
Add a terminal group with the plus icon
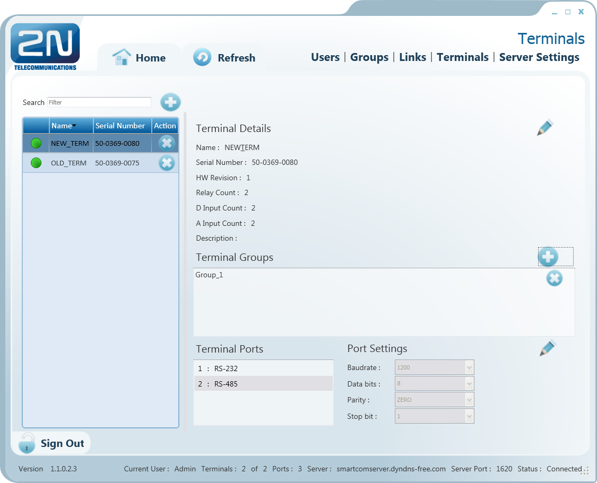(548, 257)
